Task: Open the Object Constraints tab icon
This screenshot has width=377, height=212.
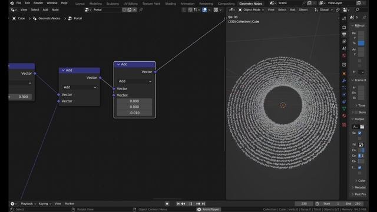Action: [344, 102]
